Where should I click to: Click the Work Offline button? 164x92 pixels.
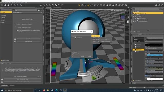[38, 8]
